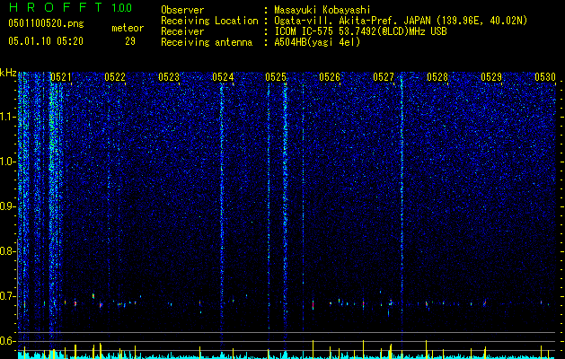565x359 pixels.
Task: Click observer name Masayuki Kobayashi
Action: click(x=322, y=10)
